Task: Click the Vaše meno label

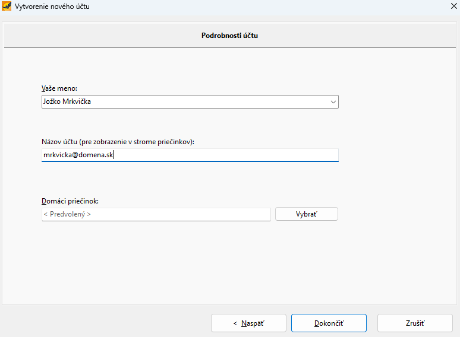Action: 59,88
